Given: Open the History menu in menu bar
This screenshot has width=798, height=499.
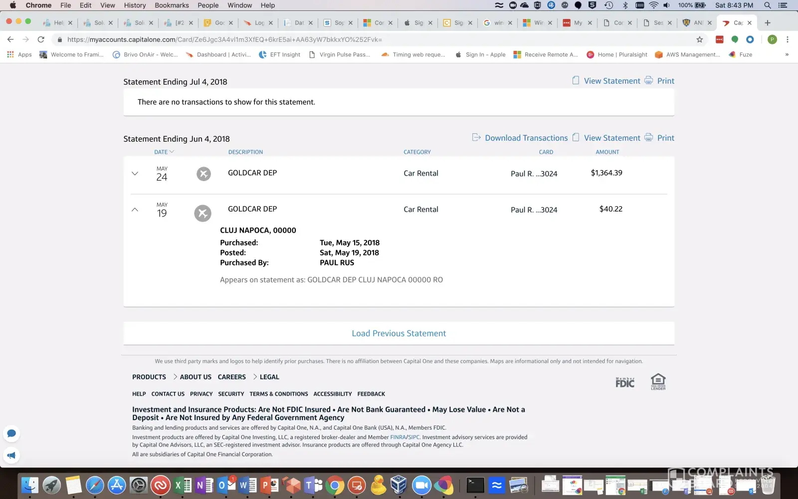Looking at the screenshot, I should (x=135, y=5).
